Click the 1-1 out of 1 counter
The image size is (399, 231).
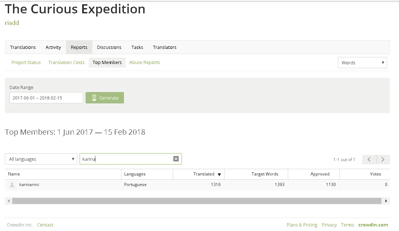pyautogui.click(x=344, y=160)
